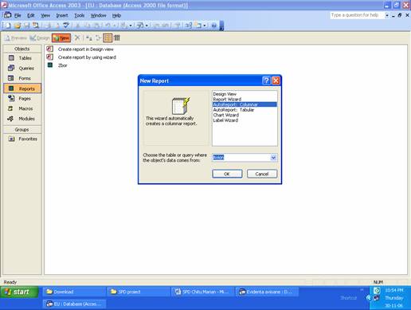This screenshot has height=310, width=411.
Task: Open the Queries objects list
Action: click(22, 68)
